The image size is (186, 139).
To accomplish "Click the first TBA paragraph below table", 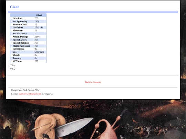I will [12, 65].
